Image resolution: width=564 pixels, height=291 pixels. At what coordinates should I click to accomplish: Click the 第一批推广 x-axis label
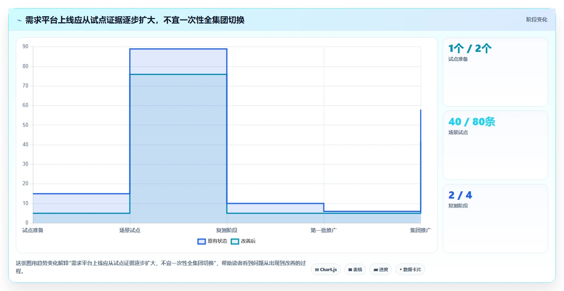click(324, 230)
